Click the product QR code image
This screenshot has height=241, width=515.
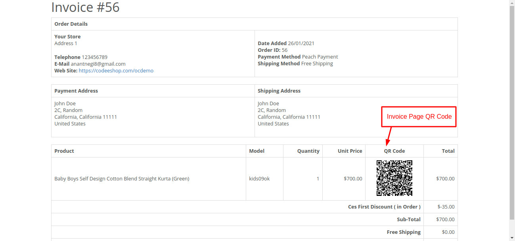(394, 178)
